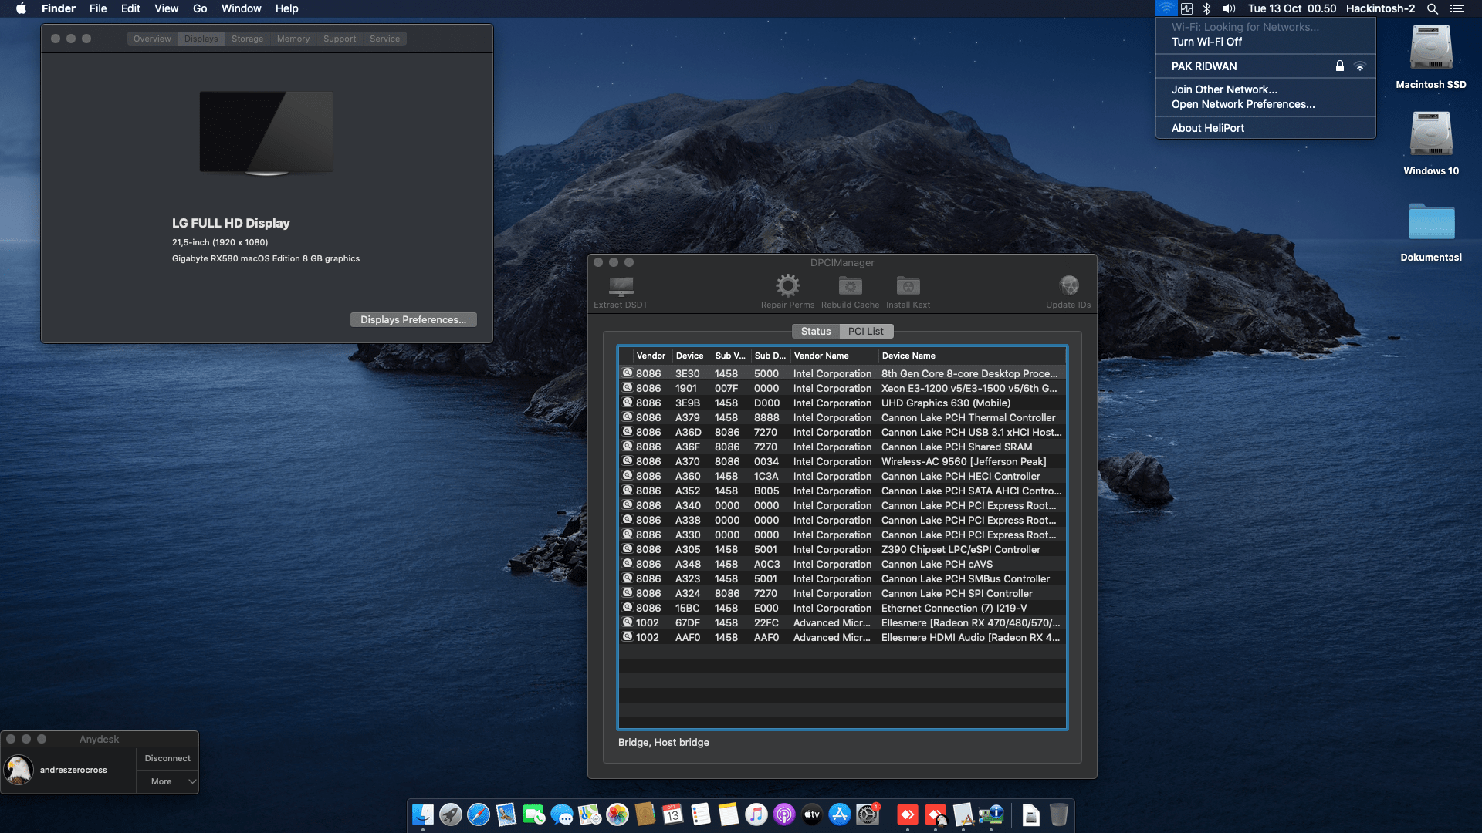Open the volume menu bar control
This screenshot has height=833, width=1482.
click(x=1229, y=8)
